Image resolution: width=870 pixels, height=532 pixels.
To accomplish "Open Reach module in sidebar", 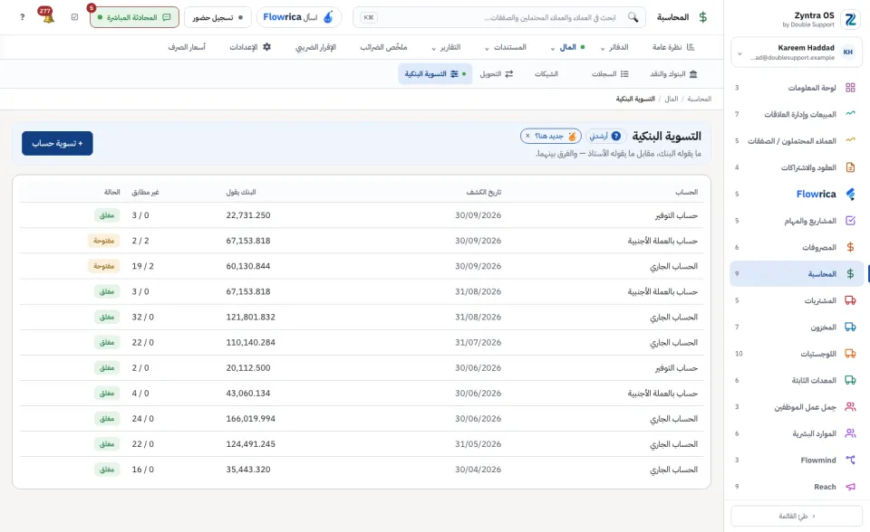I will [x=797, y=487].
